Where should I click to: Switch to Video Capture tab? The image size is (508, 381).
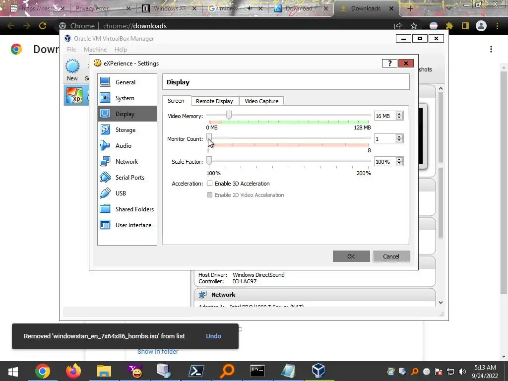(x=261, y=101)
